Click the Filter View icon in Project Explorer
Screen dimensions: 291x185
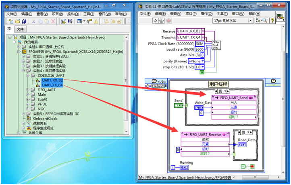[81, 21]
